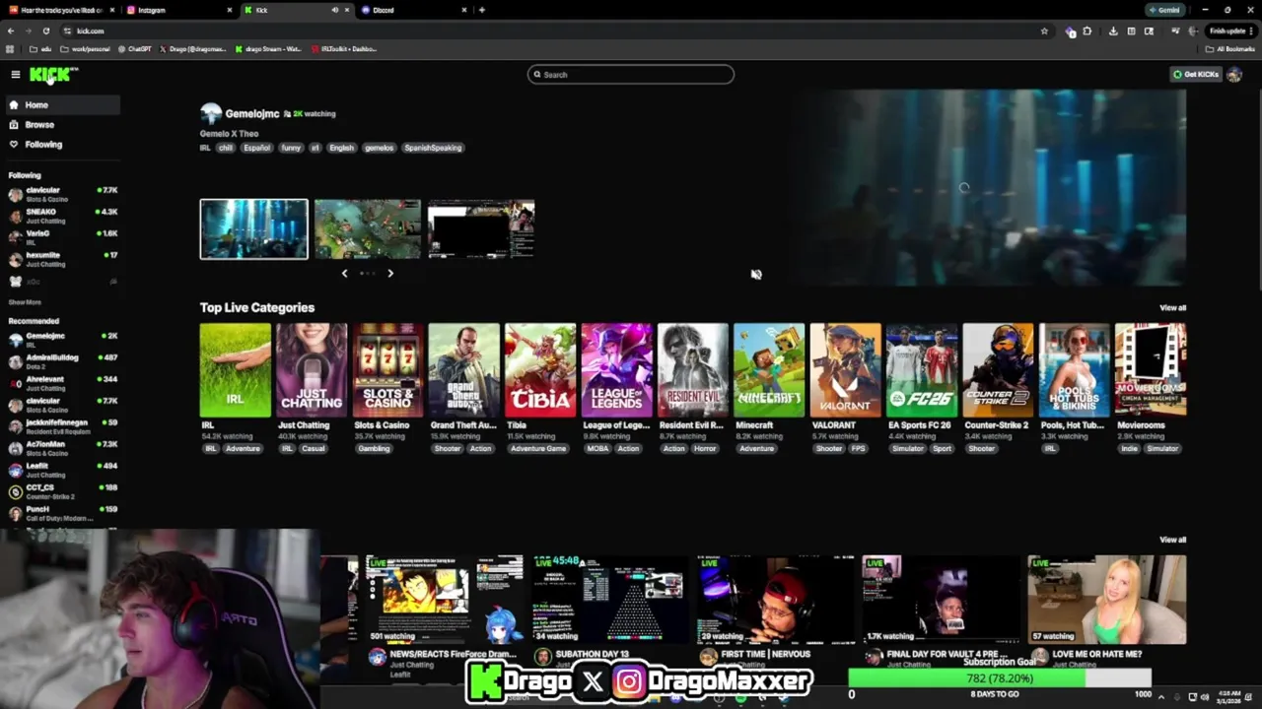
Task: Open CCT_CS in Recommended list
Action: click(61, 491)
